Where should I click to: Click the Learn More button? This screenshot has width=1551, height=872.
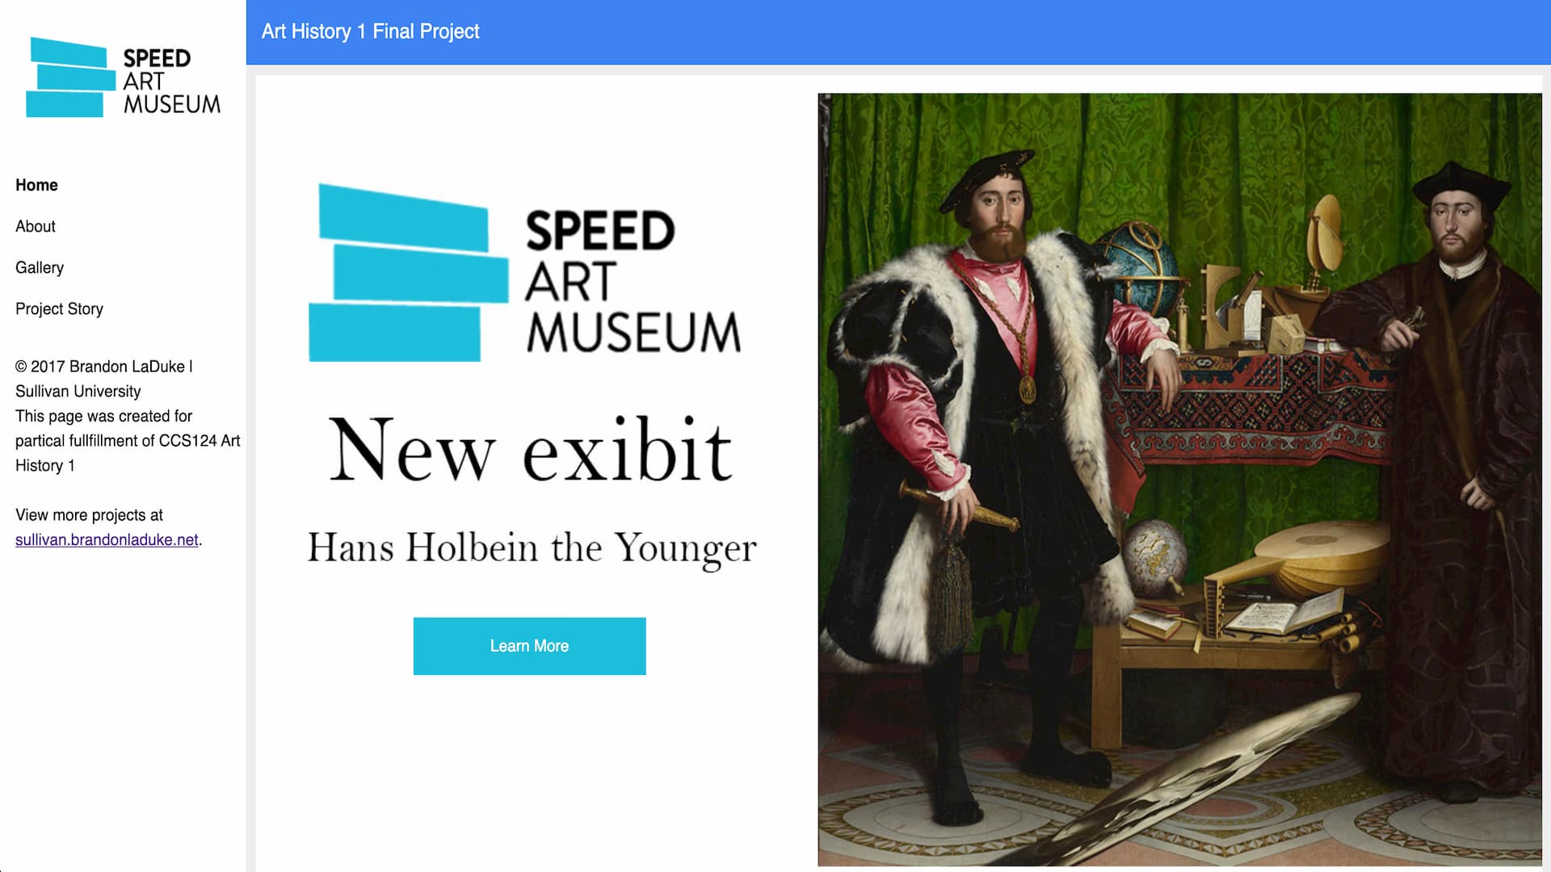529,646
